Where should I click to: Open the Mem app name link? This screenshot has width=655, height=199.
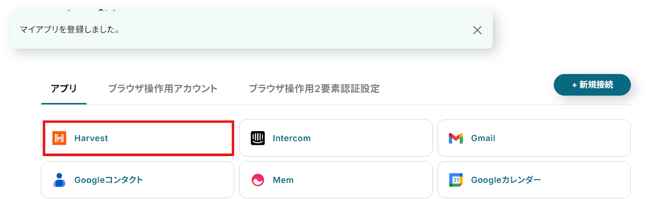283,180
